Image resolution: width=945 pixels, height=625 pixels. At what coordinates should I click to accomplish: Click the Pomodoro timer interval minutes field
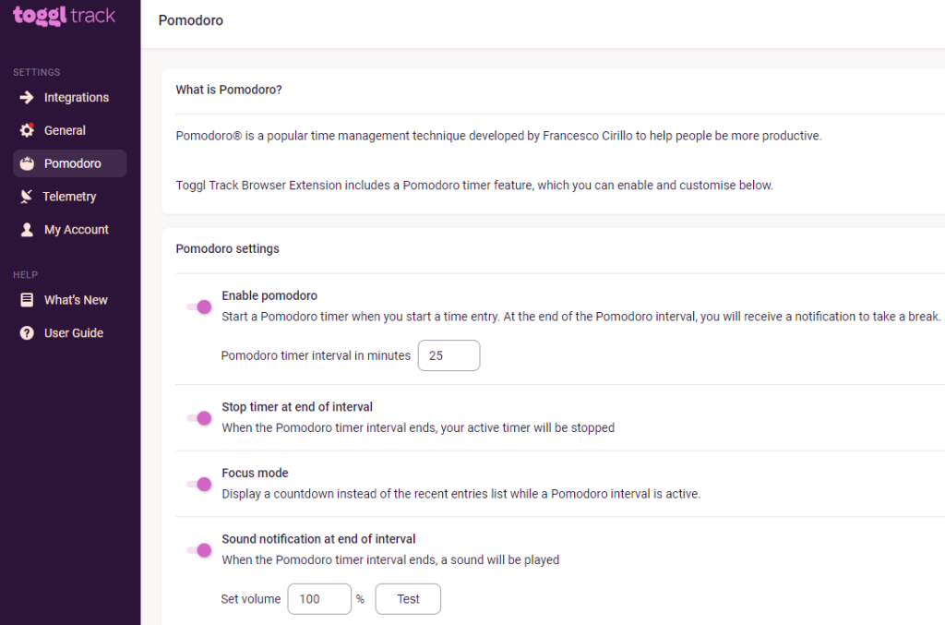pos(449,355)
